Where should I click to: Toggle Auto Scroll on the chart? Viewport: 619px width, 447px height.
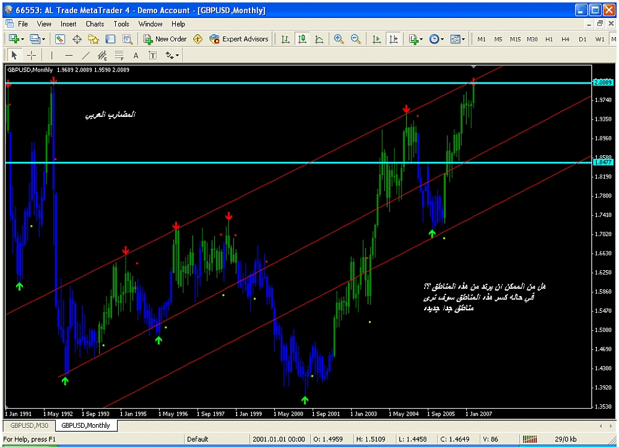click(376, 39)
